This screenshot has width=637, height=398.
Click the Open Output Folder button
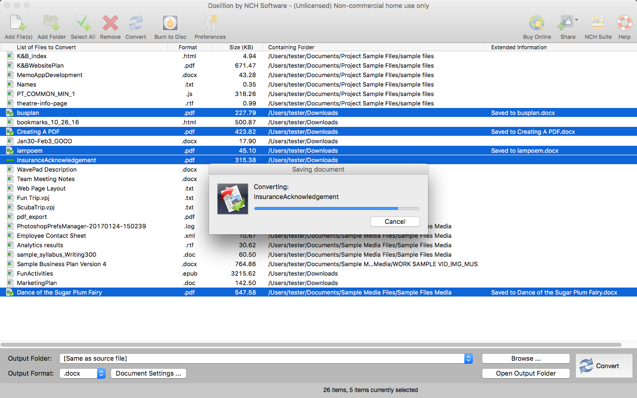pyautogui.click(x=526, y=373)
